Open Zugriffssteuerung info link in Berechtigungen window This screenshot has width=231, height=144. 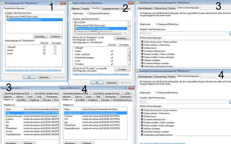coord(33,70)
